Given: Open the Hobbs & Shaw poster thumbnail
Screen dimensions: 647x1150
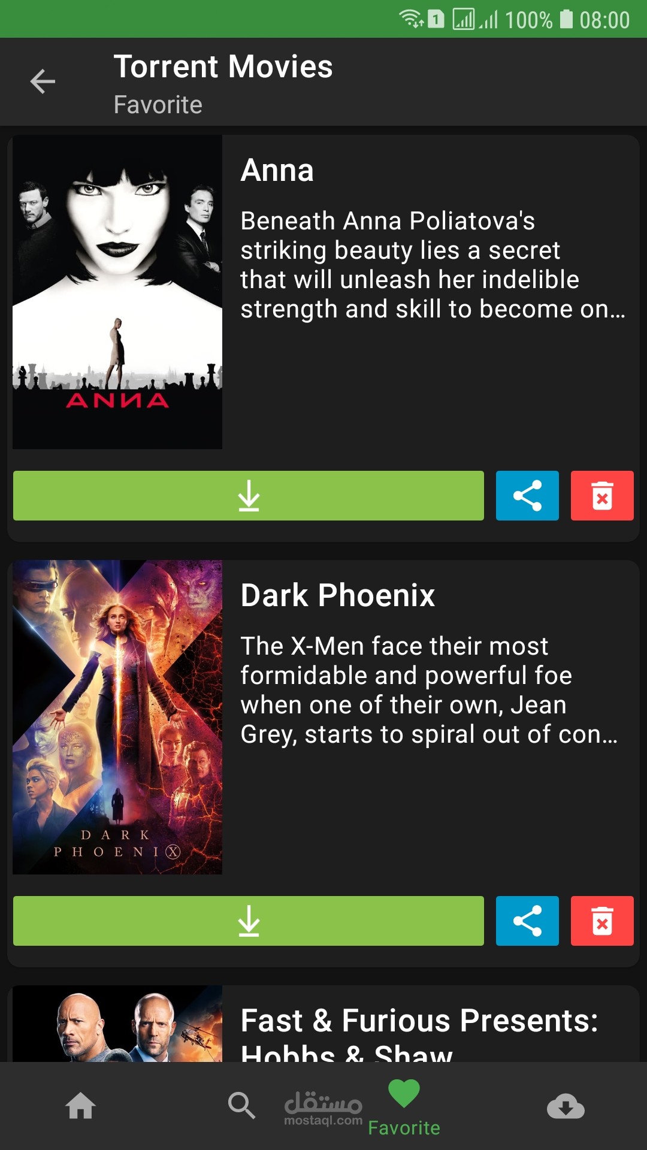Looking at the screenshot, I should point(117,1024).
